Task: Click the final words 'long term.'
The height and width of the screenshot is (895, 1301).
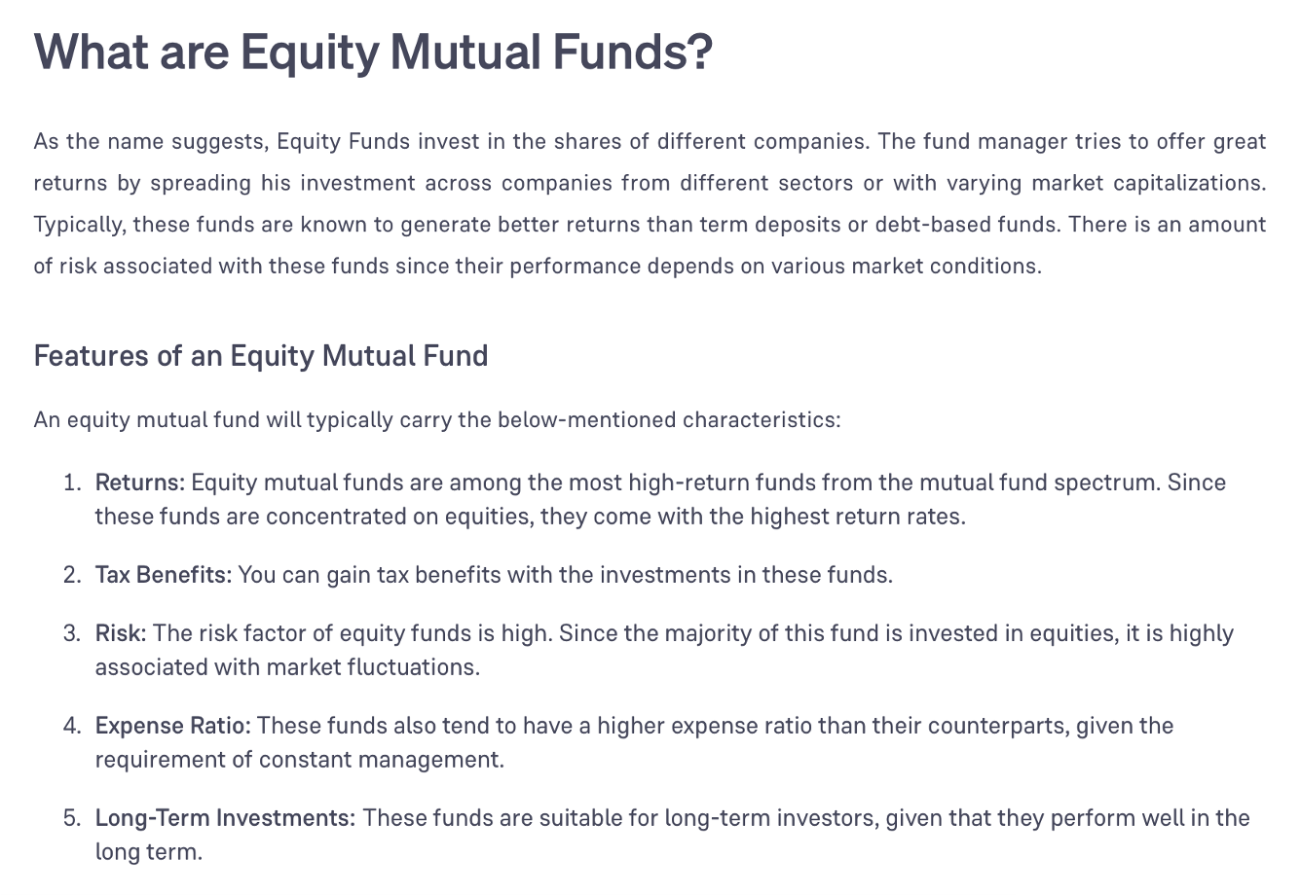Action: (148, 852)
